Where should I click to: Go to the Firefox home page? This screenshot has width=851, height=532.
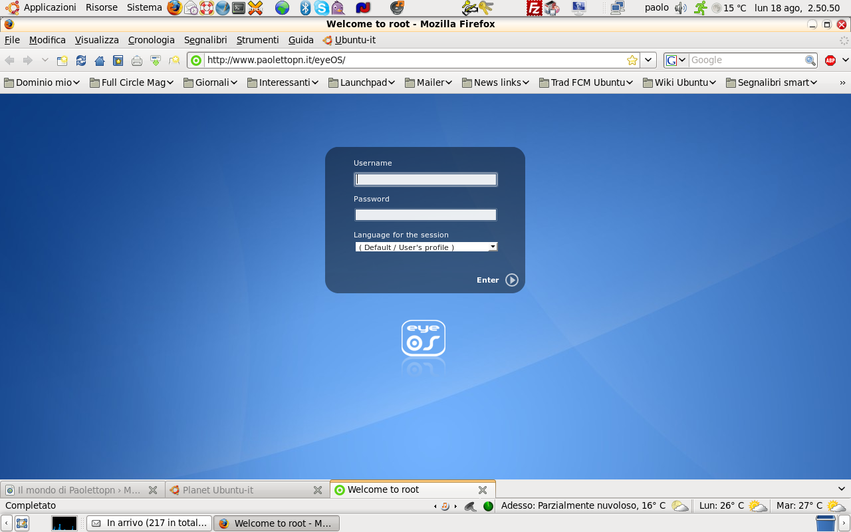(x=100, y=61)
